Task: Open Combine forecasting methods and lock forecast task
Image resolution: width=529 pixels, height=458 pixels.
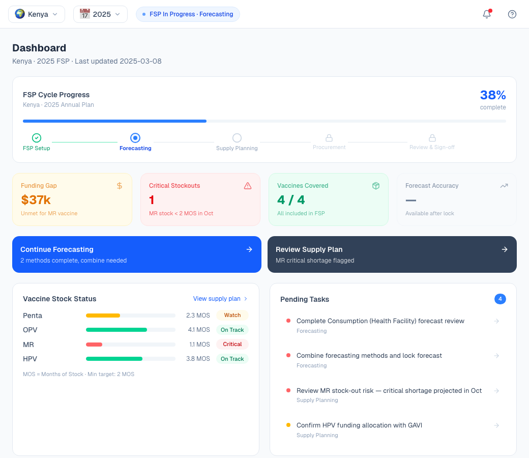Action: [x=393, y=360]
